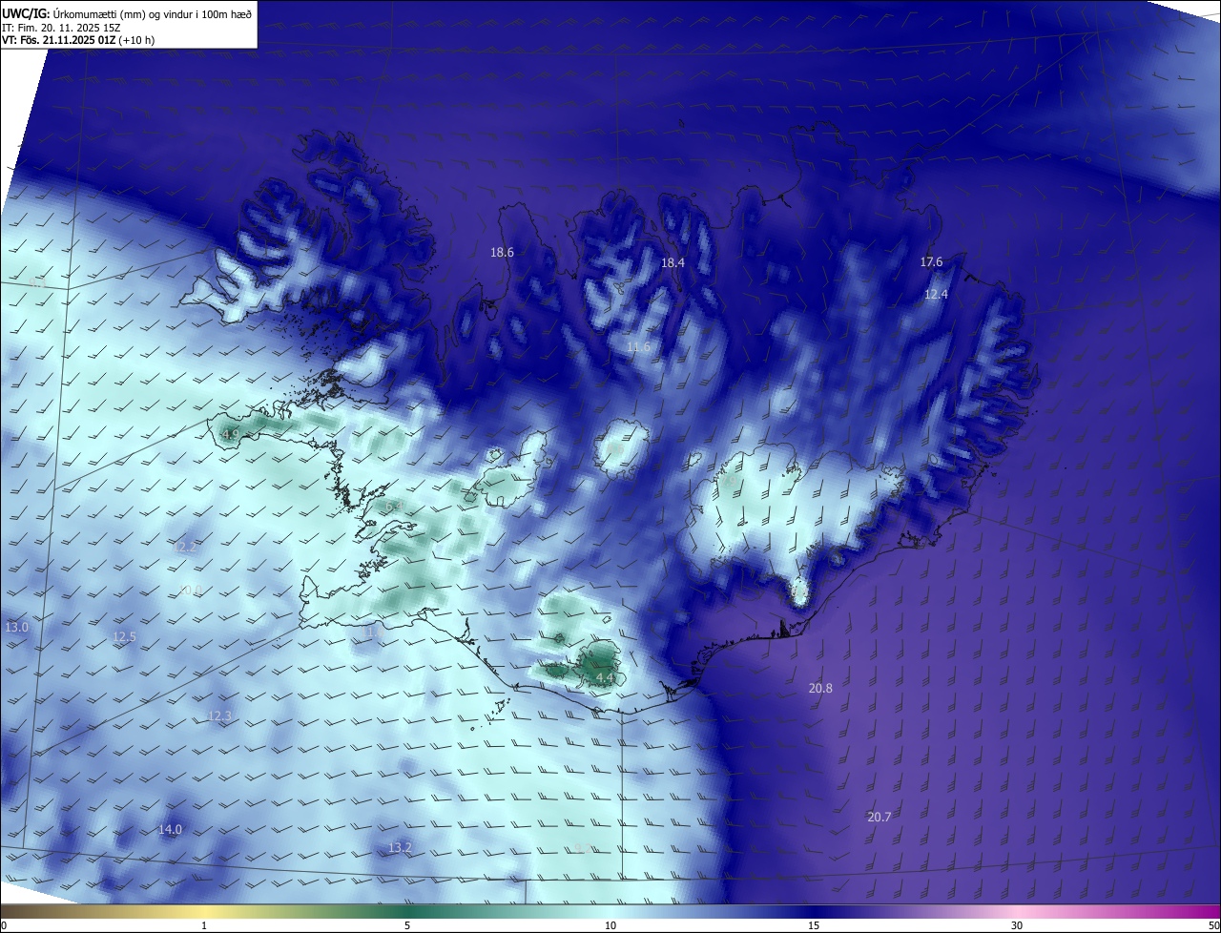Click the VT: Fös. 21.11.2025 01Z line
The height and width of the screenshot is (933, 1221).
78,40
